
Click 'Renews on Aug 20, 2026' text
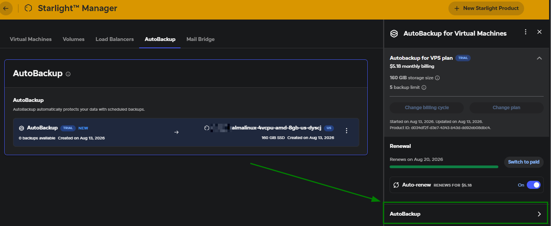[x=416, y=159]
